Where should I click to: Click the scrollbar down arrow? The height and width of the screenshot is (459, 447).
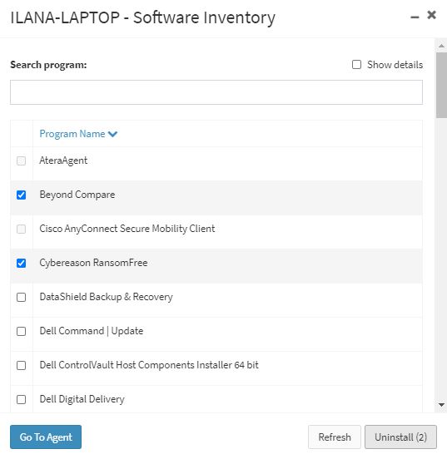coord(441,405)
